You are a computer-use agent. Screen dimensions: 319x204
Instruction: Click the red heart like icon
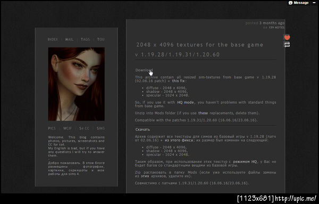(x=287, y=37)
